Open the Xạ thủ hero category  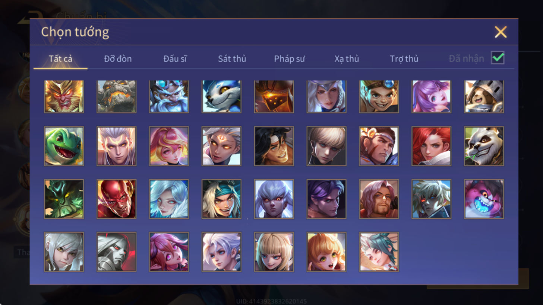(347, 59)
